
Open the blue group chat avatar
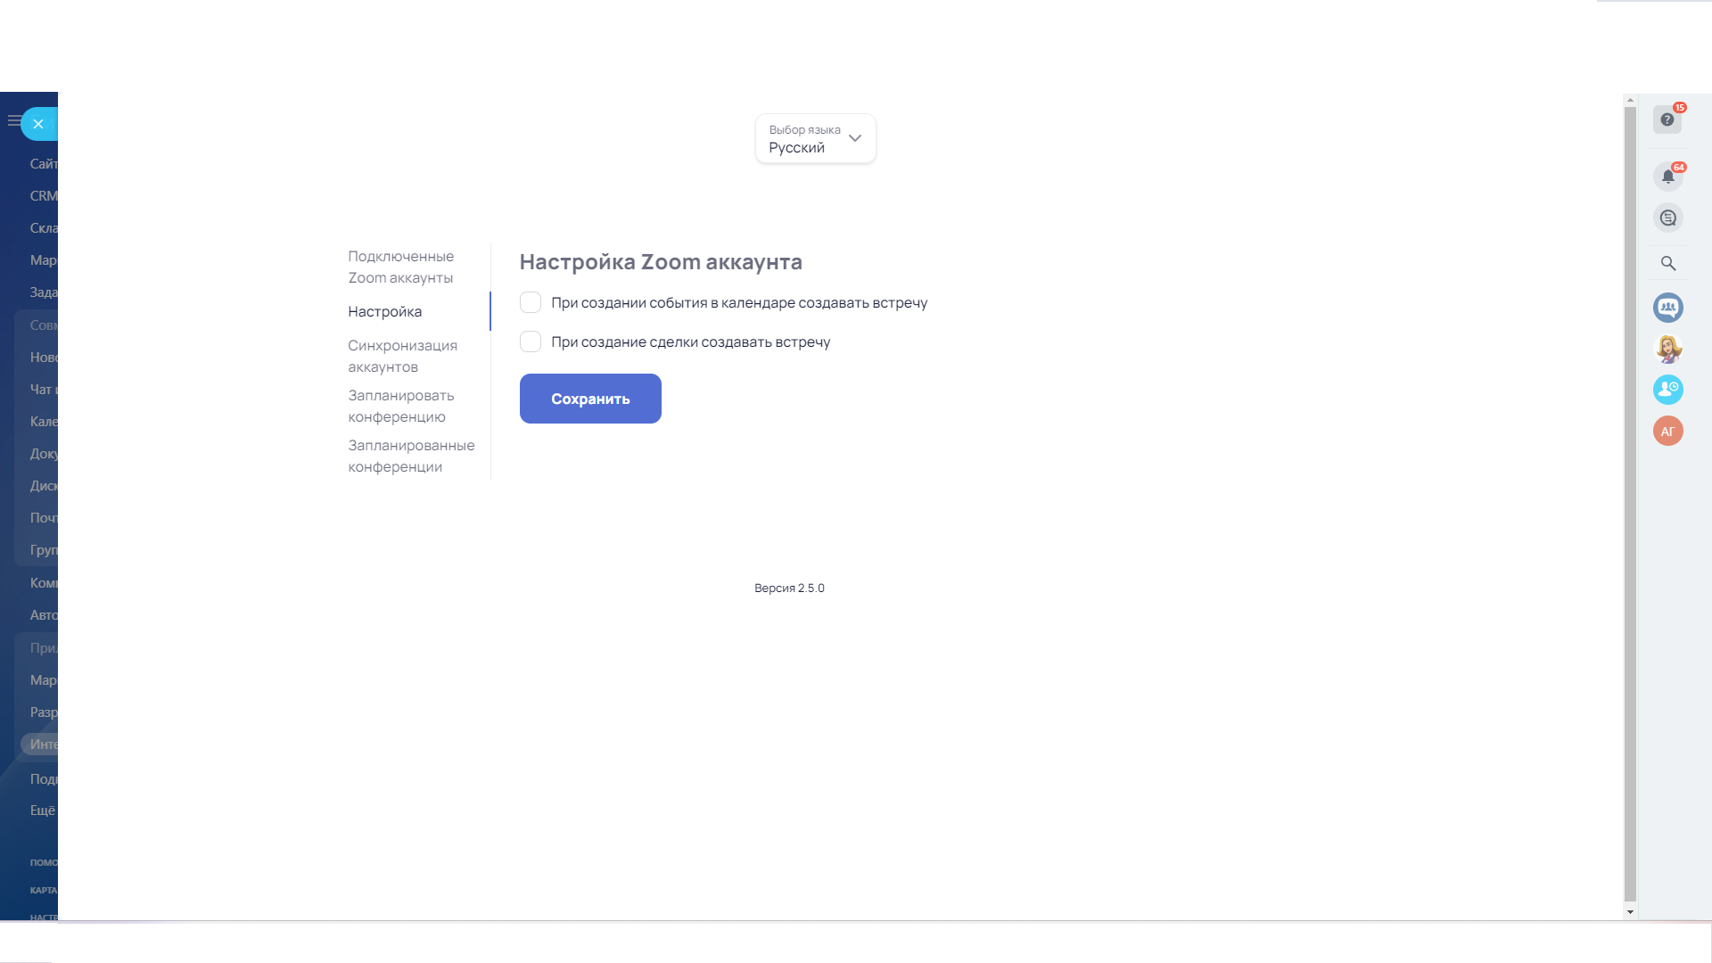[x=1667, y=308]
